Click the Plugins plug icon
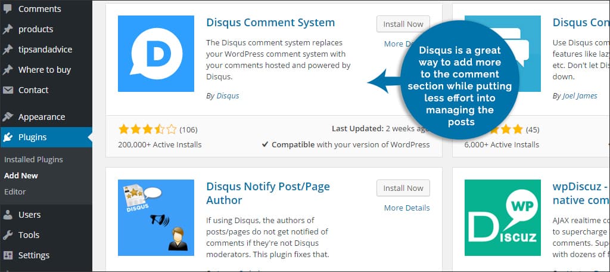This screenshot has height=272, width=610. tap(8, 137)
